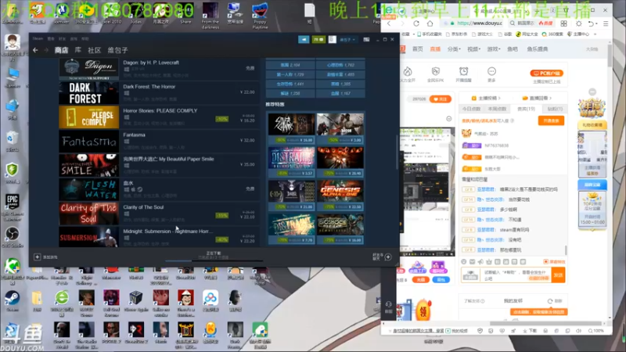The height and width of the screenshot is (352, 626).
Task: Go back with Steam's back arrow
Action: click(35, 50)
